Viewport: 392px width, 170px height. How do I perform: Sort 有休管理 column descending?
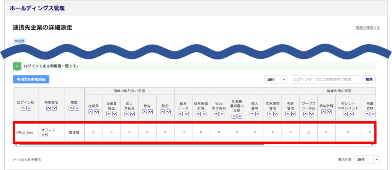pyautogui.click(x=294, y=114)
